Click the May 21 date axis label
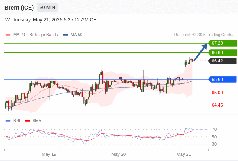This screenshot has width=238, height=161. point(184,154)
